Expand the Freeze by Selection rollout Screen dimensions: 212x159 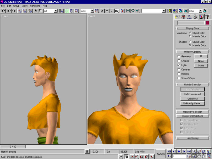coord(192,112)
